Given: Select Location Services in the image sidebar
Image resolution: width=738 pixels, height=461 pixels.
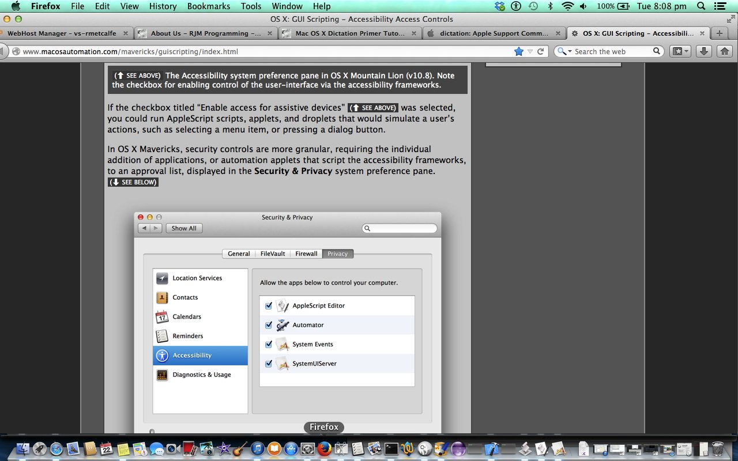Looking at the screenshot, I should (x=200, y=278).
